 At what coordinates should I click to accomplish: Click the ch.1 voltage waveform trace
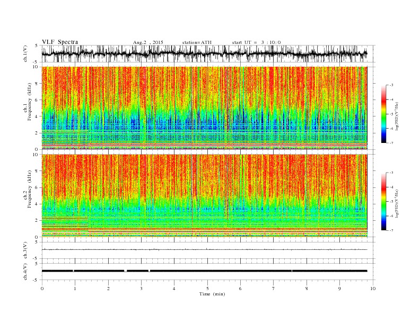(x=204, y=53)
